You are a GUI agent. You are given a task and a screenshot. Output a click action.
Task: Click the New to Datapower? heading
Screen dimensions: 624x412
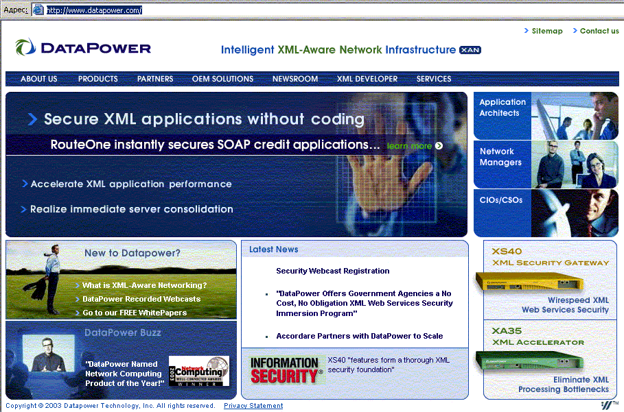point(132,253)
